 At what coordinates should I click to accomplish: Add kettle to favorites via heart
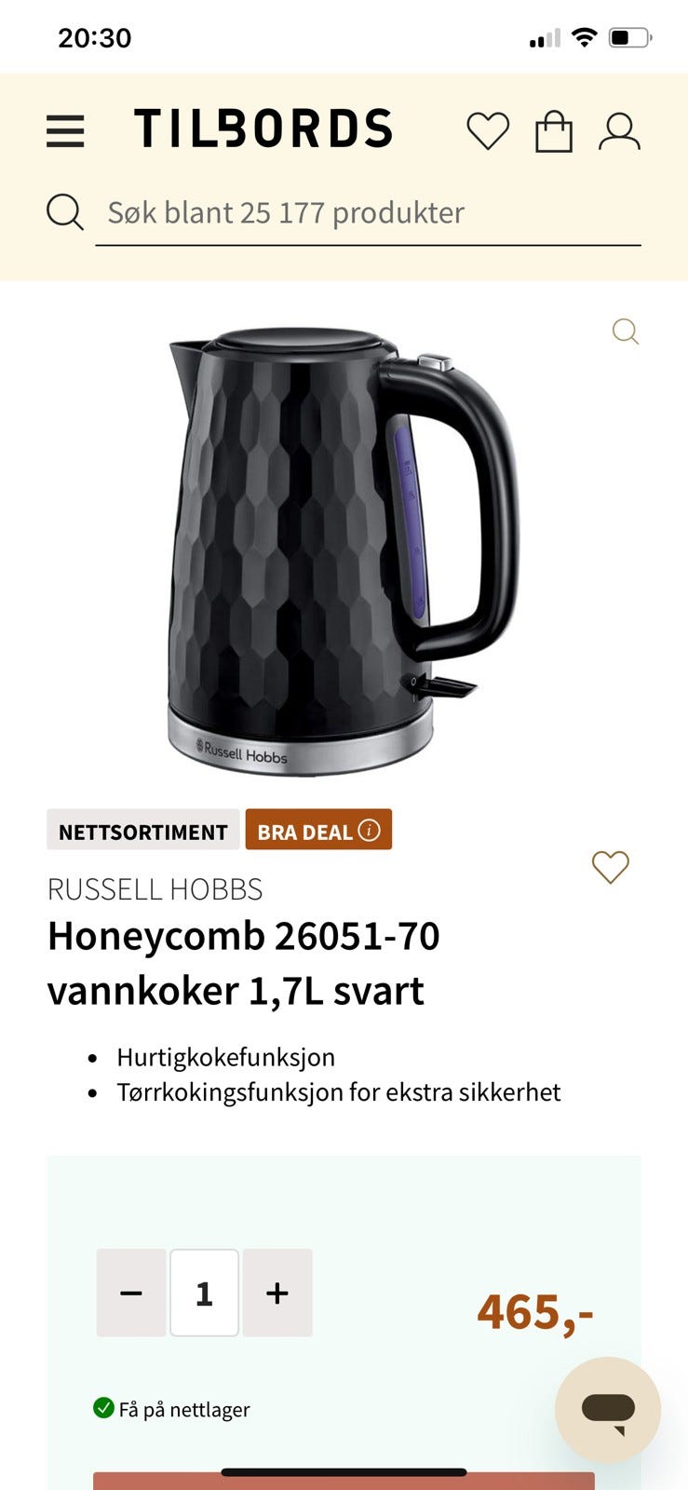611,867
